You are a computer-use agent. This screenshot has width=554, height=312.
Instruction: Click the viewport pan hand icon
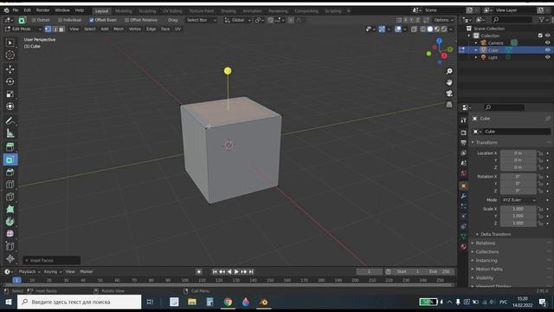click(449, 82)
